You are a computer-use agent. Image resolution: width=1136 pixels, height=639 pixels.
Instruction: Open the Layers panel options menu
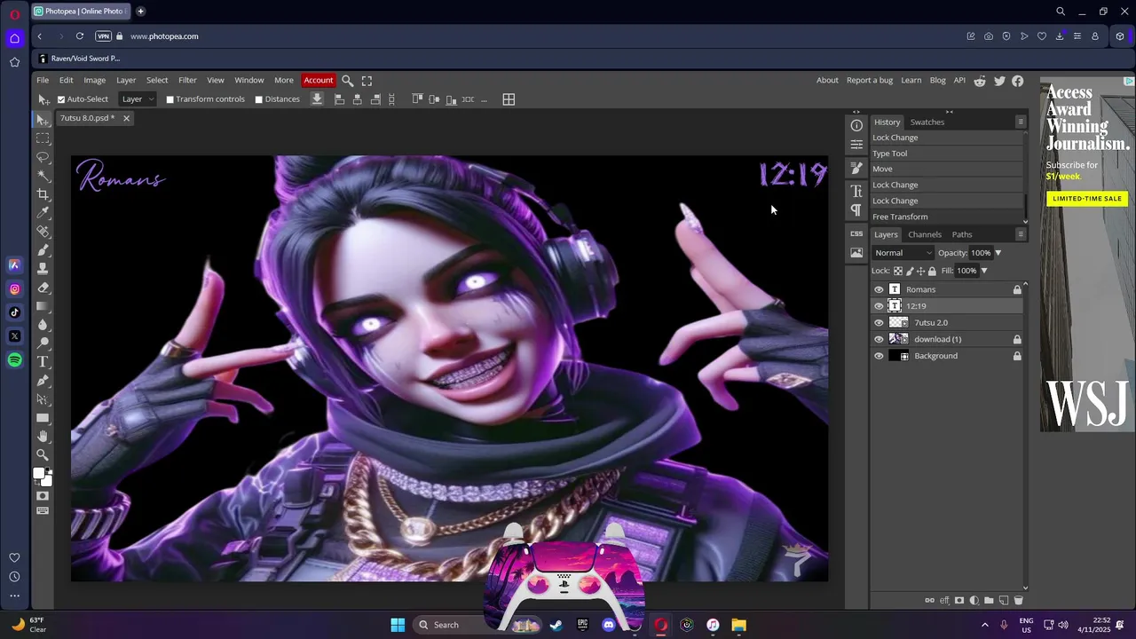click(1021, 234)
